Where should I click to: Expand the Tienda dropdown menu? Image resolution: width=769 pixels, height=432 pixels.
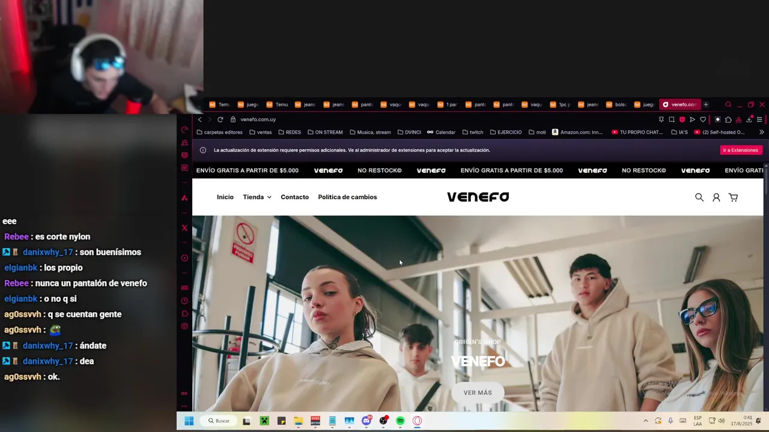pos(257,197)
